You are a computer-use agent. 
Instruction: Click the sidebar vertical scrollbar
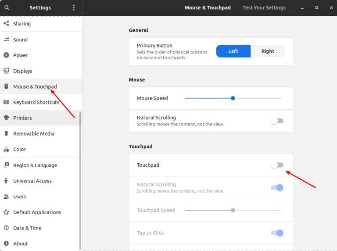80,180
